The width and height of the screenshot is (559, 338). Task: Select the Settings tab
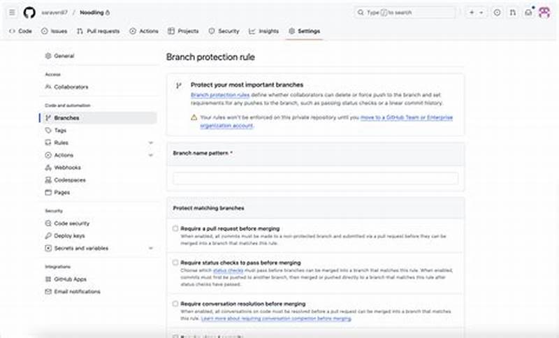(x=305, y=31)
